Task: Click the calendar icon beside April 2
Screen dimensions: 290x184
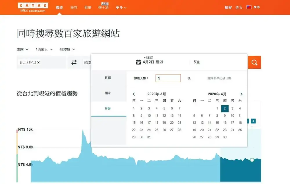Action: pos(138,62)
